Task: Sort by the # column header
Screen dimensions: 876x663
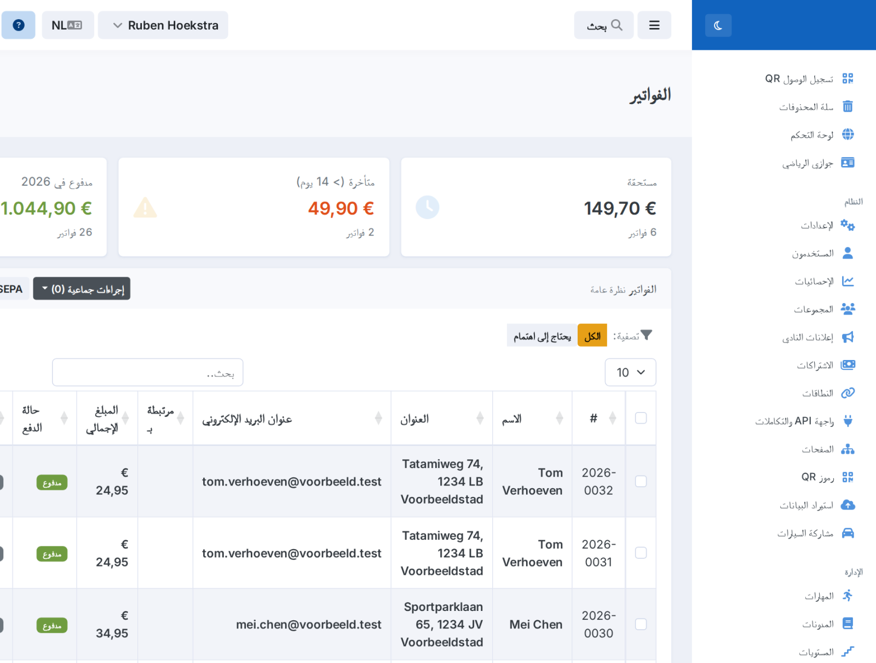Action: (x=598, y=418)
